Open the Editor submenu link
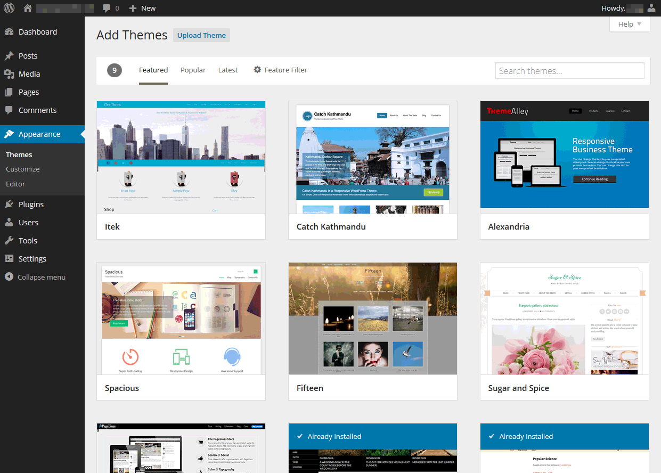 (15, 184)
